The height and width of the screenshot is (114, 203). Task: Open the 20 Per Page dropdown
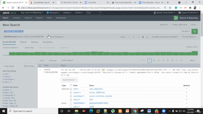pyautogui.click(x=67, y=60)
